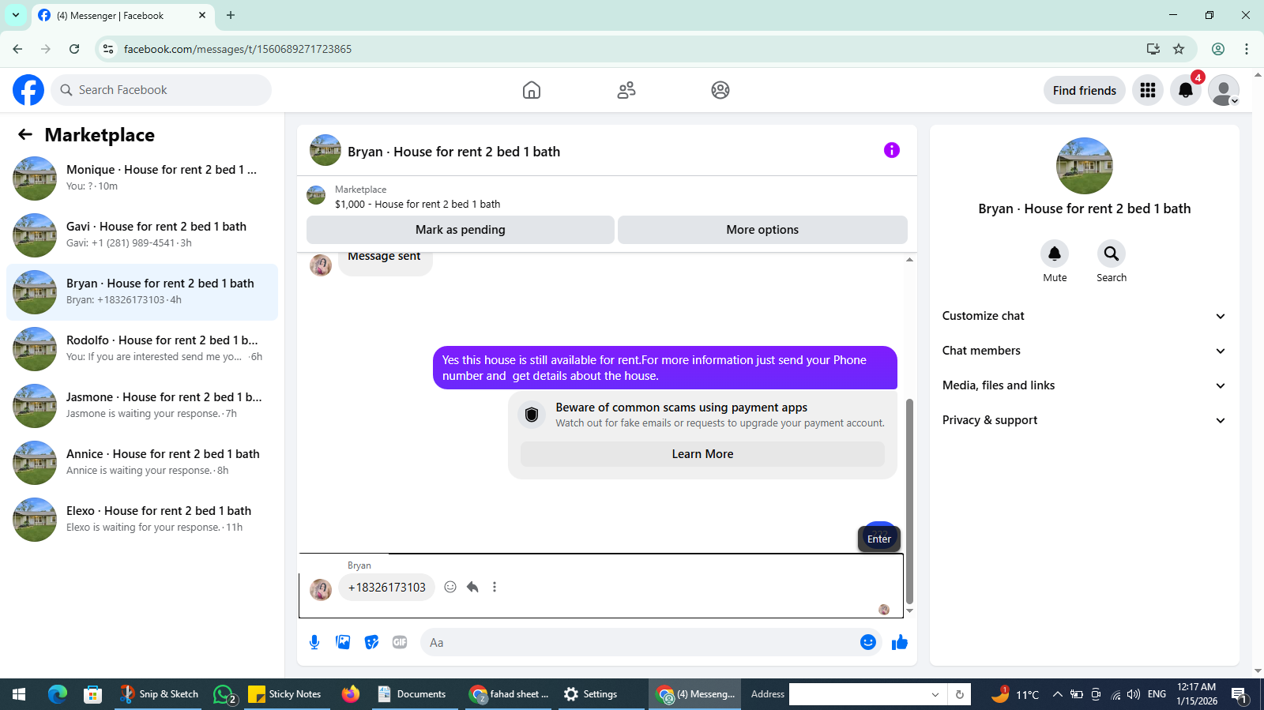
Task: Open the $1,000 house listing link
Action: (x=417, y=204)
